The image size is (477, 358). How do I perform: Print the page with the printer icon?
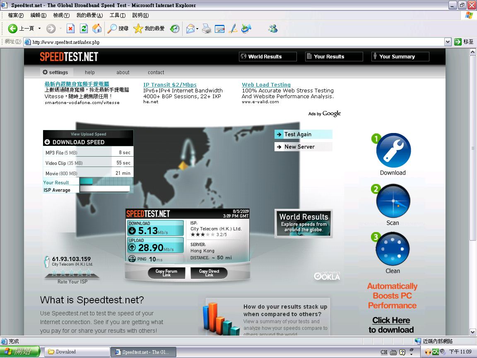[207, 29]
